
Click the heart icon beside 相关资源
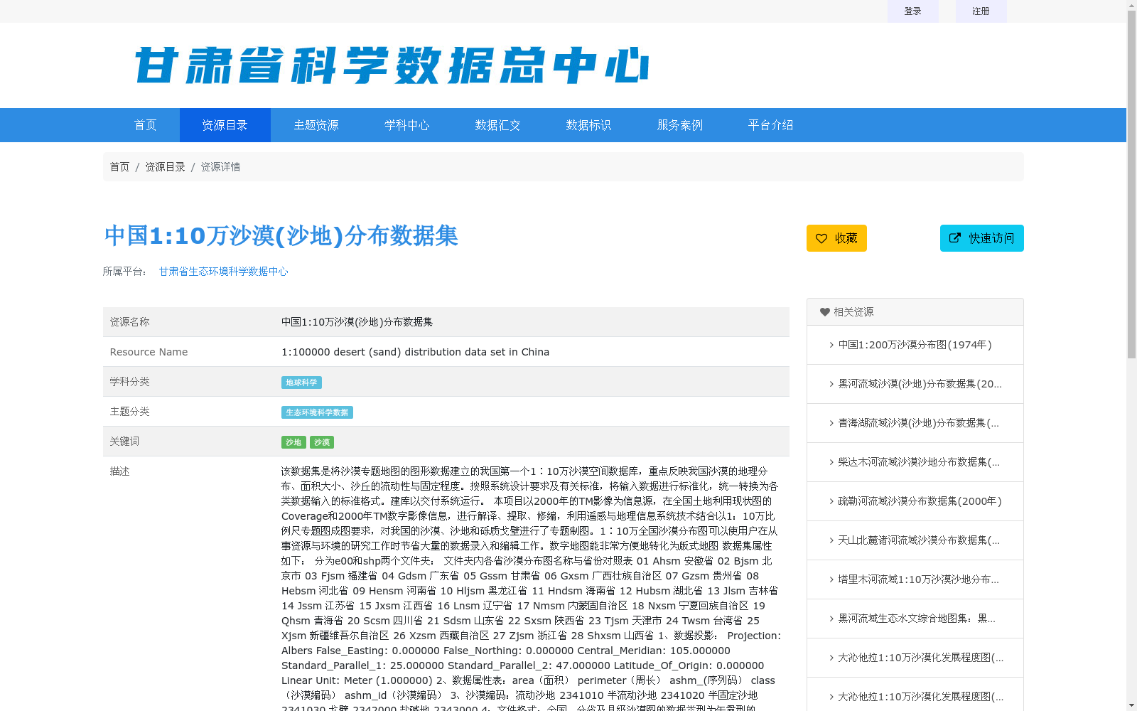825,312
